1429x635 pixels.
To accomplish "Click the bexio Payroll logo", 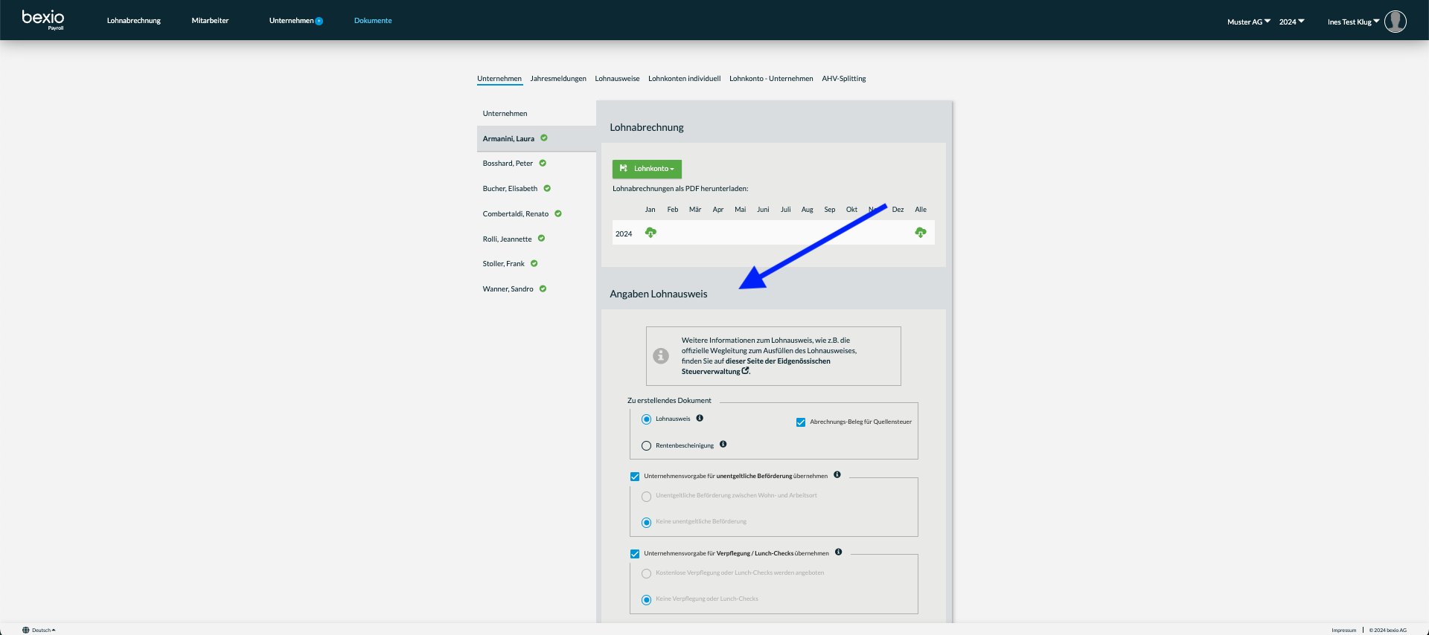I will coord(43,19).
